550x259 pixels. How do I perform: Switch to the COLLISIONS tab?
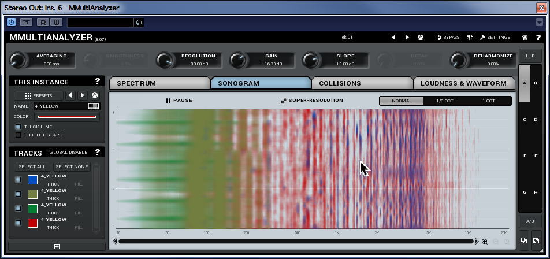point(362,83)
